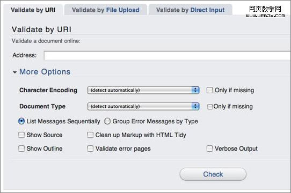This screenshot has height=193, width=291.
Task: Focus the Address input field
Action: [x=167, y=55]
